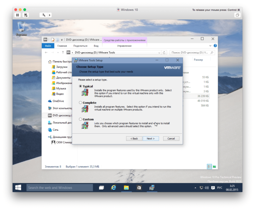Select Панель быстрого доступа item
This screenshot has width=255, height=210.
click(60, 62)
